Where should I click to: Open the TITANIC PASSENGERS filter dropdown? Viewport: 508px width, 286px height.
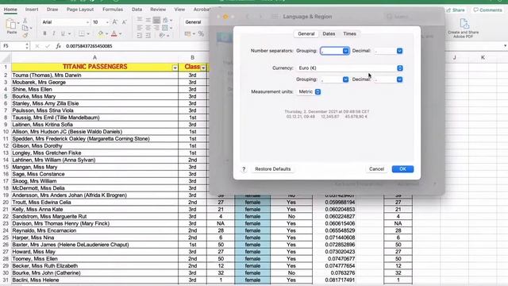[175, 68]
